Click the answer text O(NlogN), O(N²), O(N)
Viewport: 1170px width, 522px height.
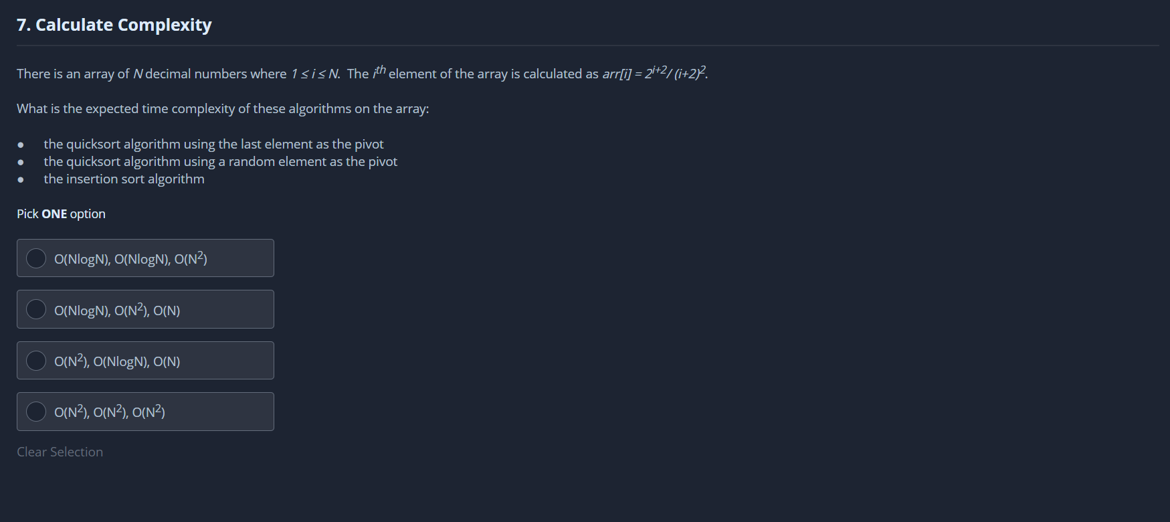coord(117,311)
